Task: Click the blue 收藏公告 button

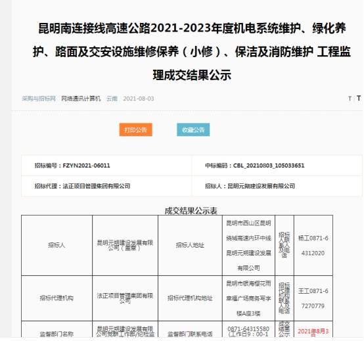Action: pos(193,129)
